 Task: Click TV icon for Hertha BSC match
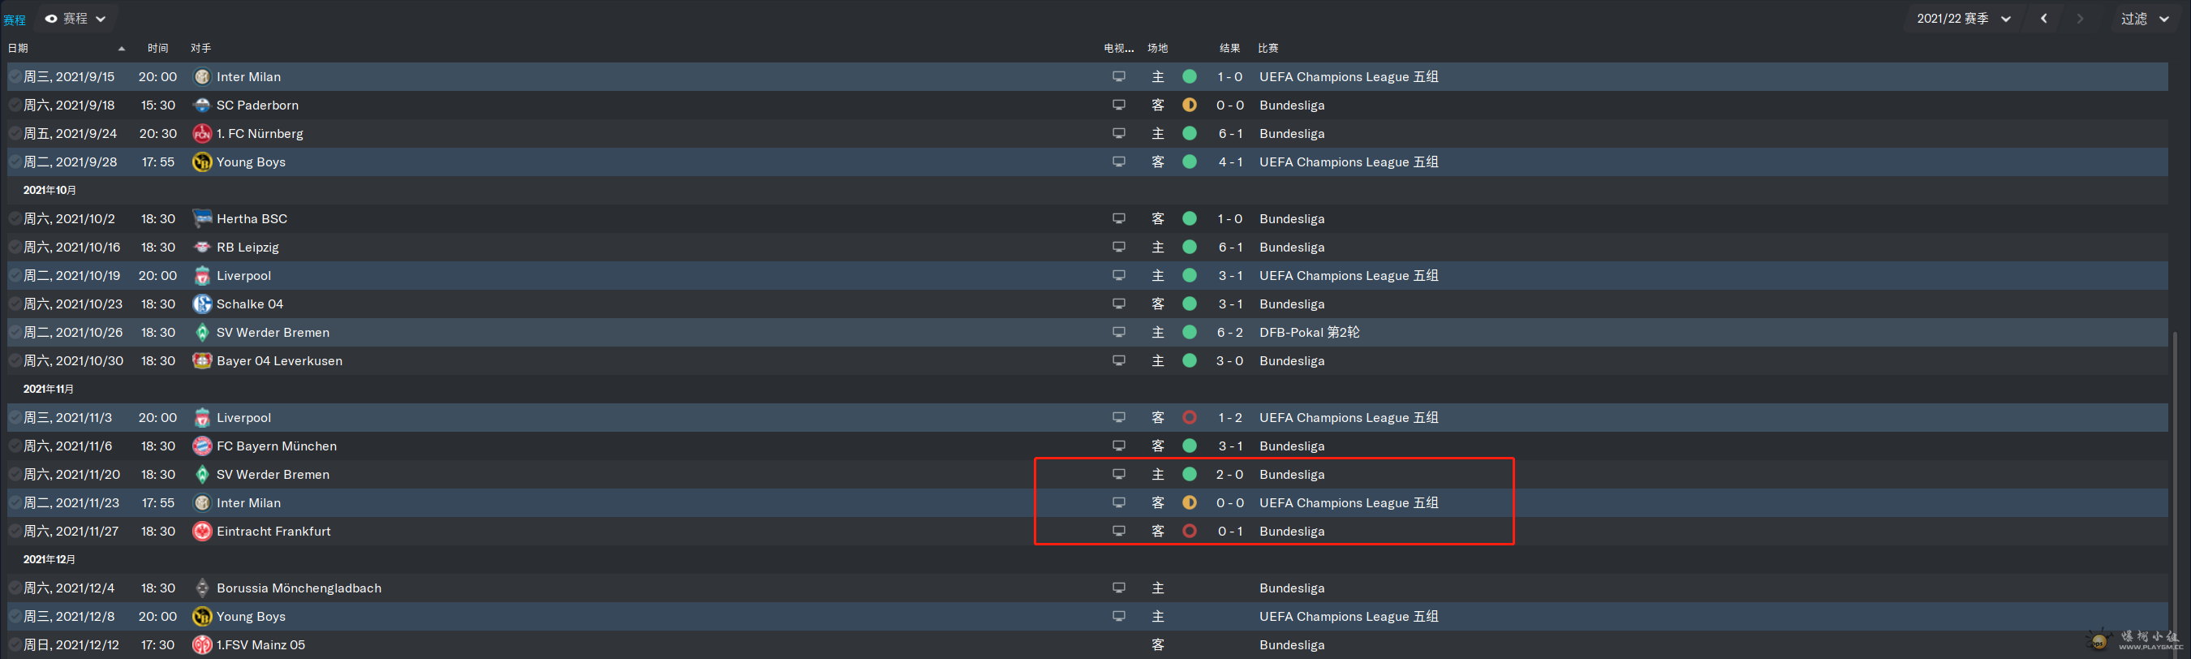pyautogui.click(x=1118, y=218)
